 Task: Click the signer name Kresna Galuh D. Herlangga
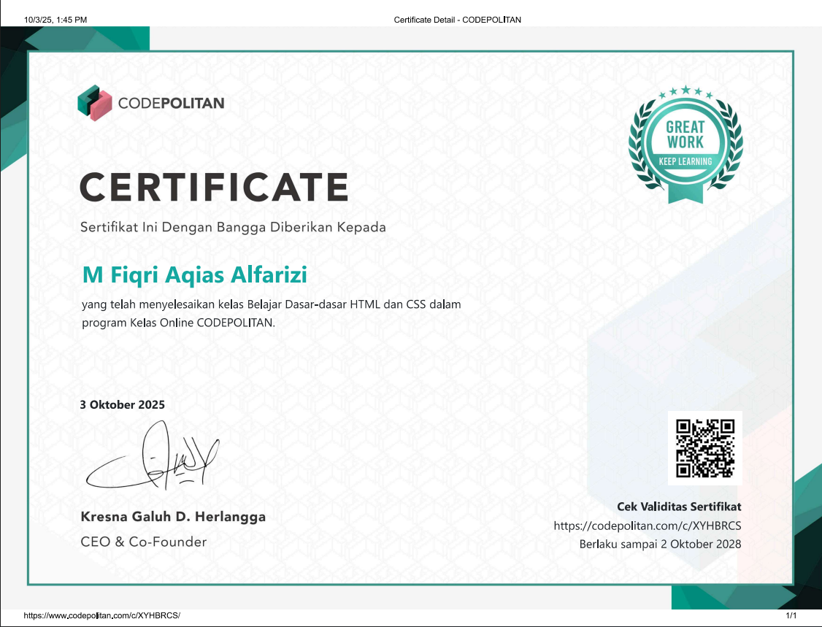(x=172, y=517)
